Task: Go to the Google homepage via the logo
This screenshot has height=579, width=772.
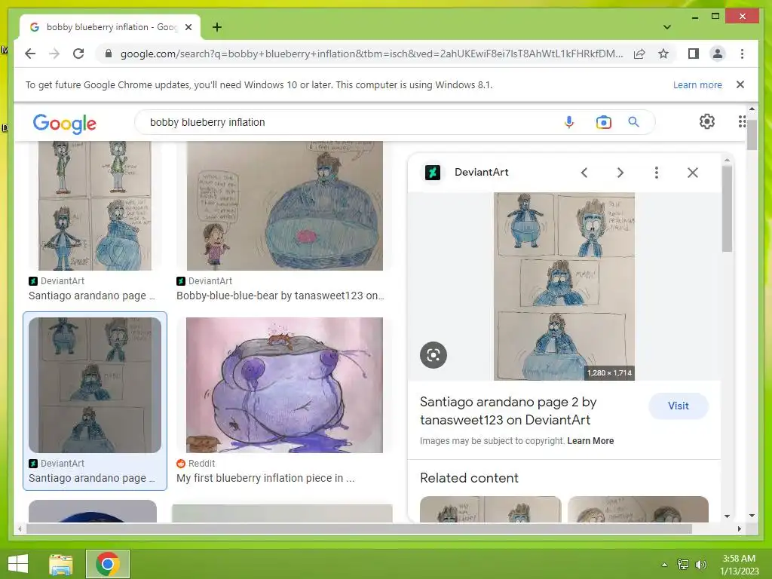Action: 65,123
